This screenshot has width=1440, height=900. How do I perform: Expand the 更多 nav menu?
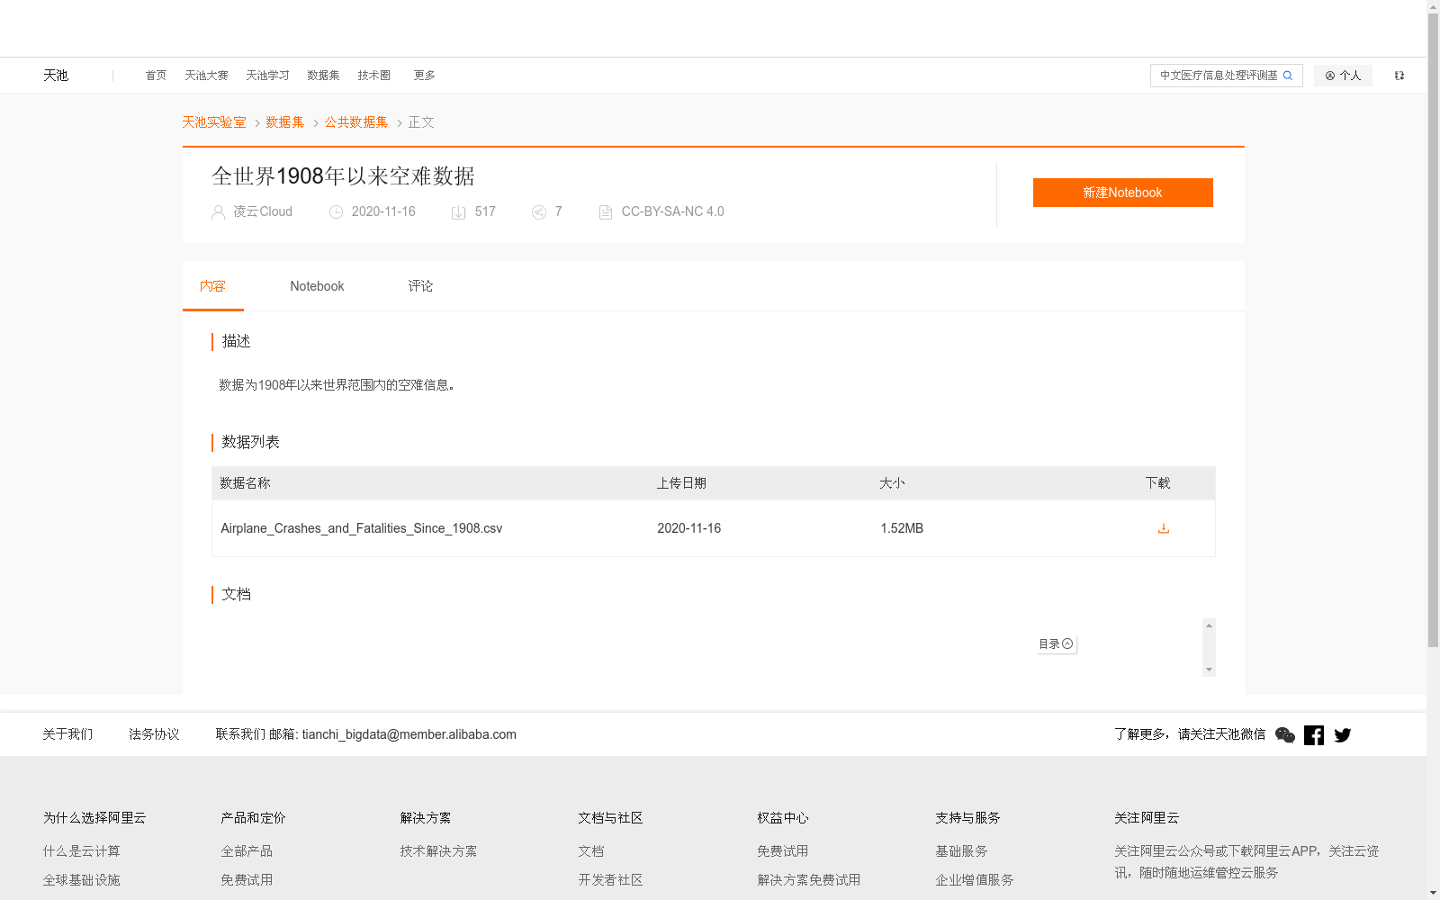click(x=424, y=76)
